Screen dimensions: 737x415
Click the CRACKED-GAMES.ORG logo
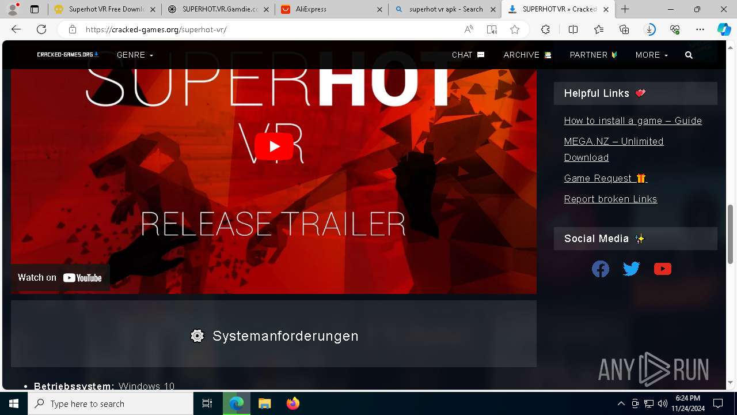[x=68, y=55]
